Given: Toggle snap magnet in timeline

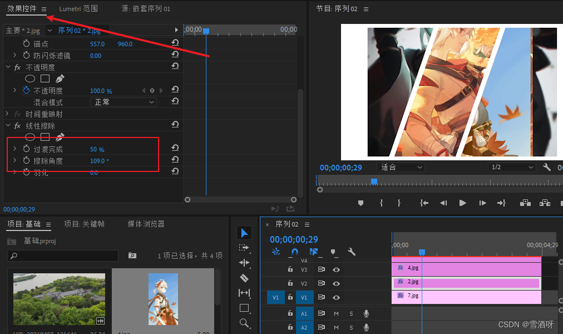Looking at the screenshot, I should (x=294, y=252).
